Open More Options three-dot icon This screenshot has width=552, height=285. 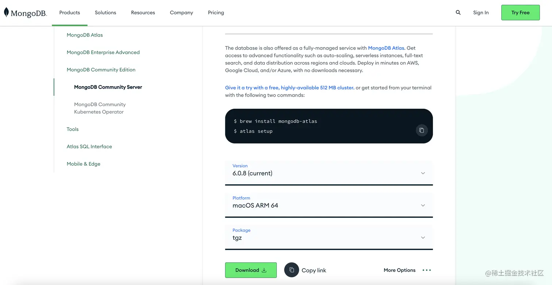pyautogui.click(x=427, y=270)
